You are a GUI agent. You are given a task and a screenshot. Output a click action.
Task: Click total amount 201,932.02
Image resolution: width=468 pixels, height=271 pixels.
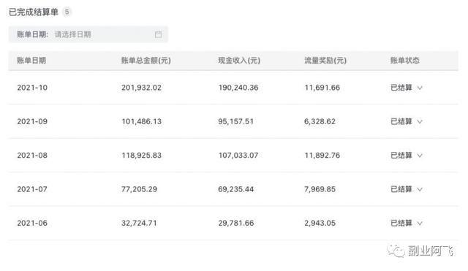click(141, 88)
